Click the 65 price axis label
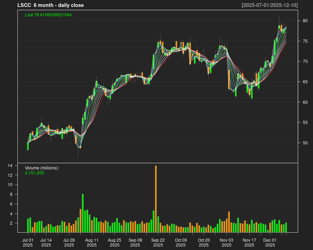The height and width of the screenshot is (250, 313). click(305, 82)
